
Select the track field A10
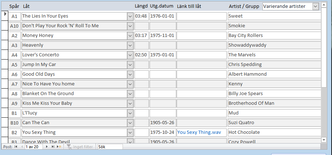(14, 26)
